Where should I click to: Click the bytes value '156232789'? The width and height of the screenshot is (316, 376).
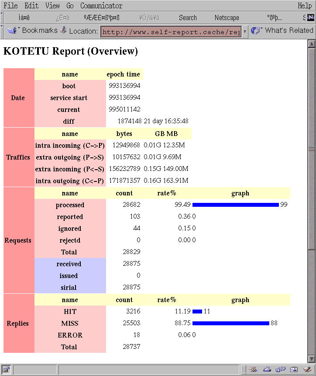coord(124,169)
